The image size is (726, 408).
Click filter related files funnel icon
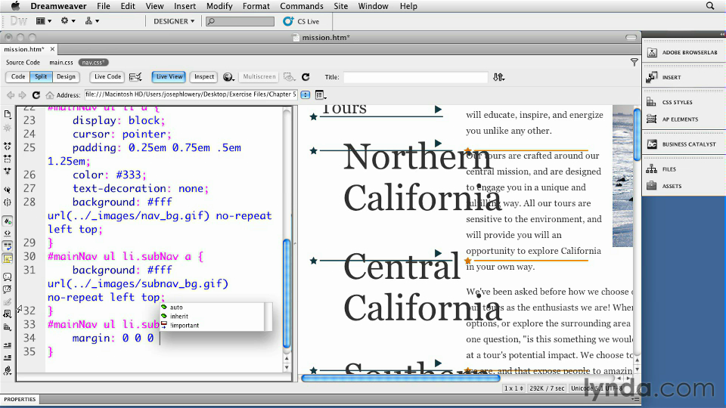(634, 62)
